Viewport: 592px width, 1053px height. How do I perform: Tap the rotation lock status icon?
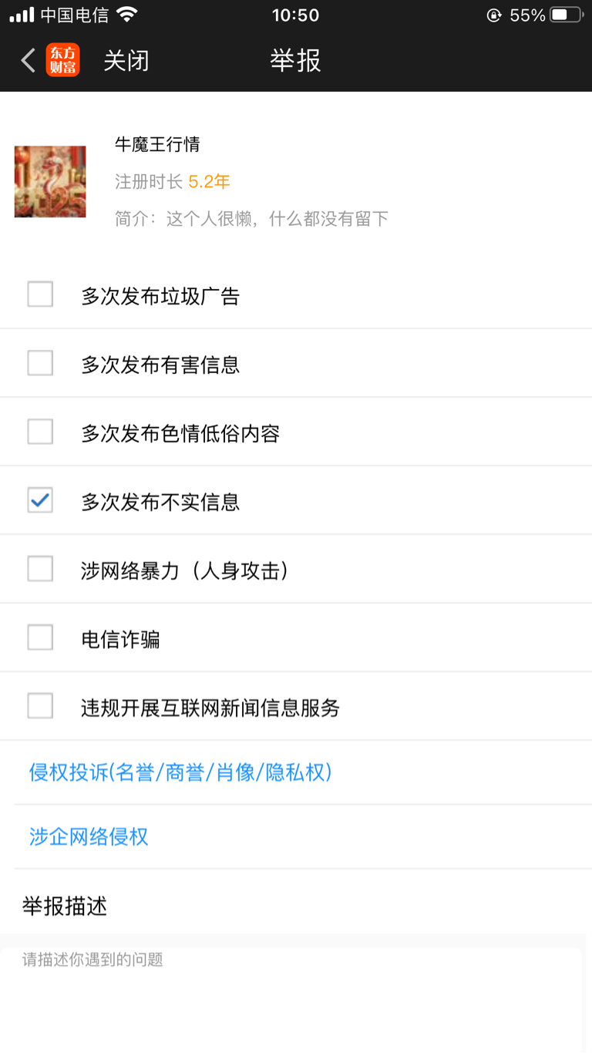pyautogui.click(x=494, y=15)
